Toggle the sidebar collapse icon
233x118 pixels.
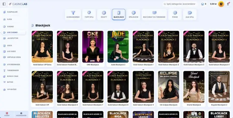pos(4,4)
